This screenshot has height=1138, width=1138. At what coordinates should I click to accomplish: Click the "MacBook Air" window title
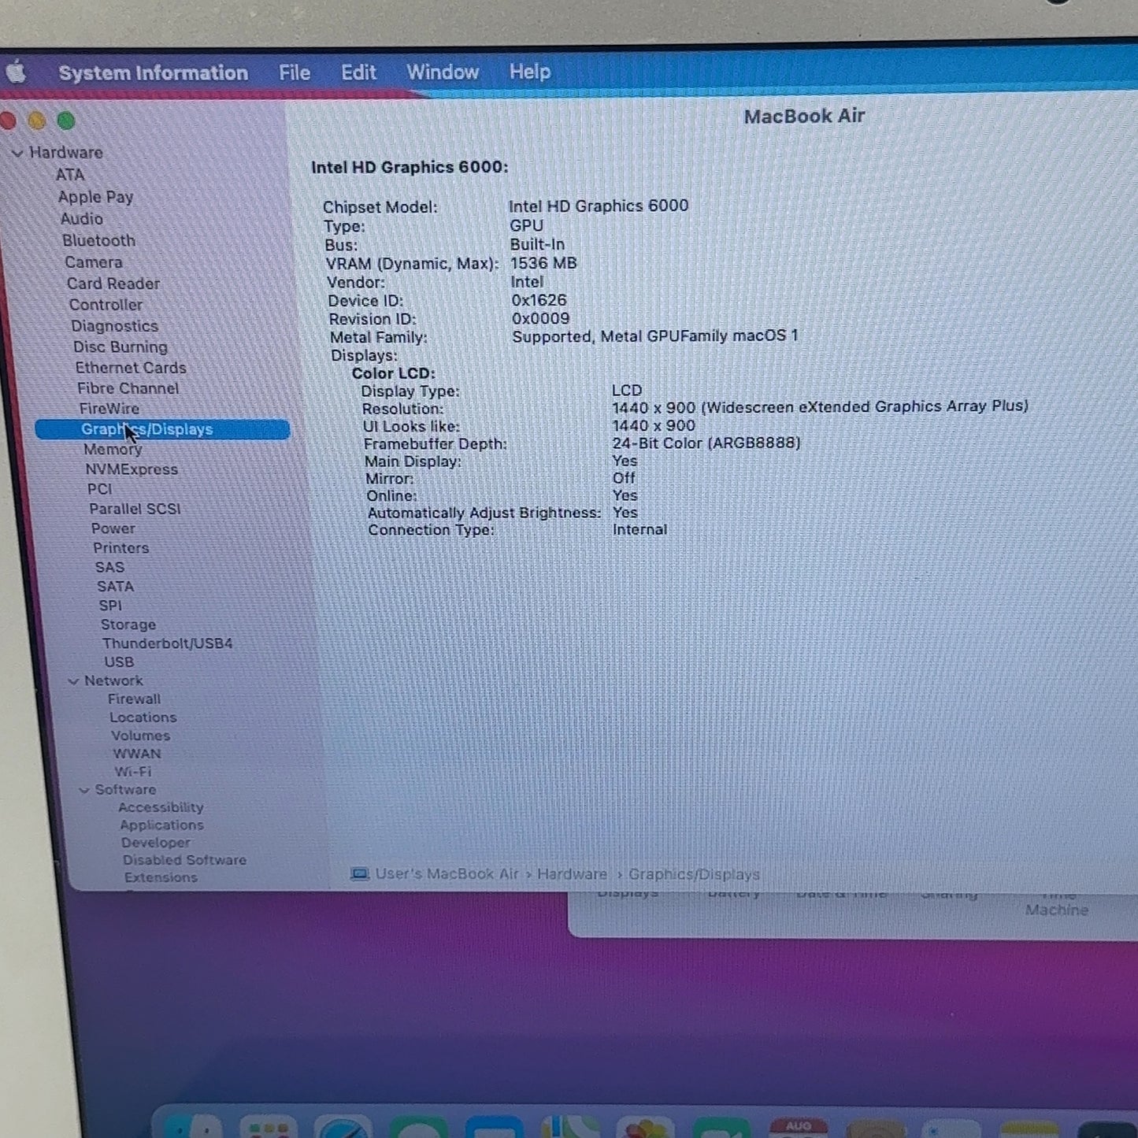coord(805,117)
